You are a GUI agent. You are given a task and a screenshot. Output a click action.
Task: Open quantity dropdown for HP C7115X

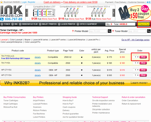[136, 70]
